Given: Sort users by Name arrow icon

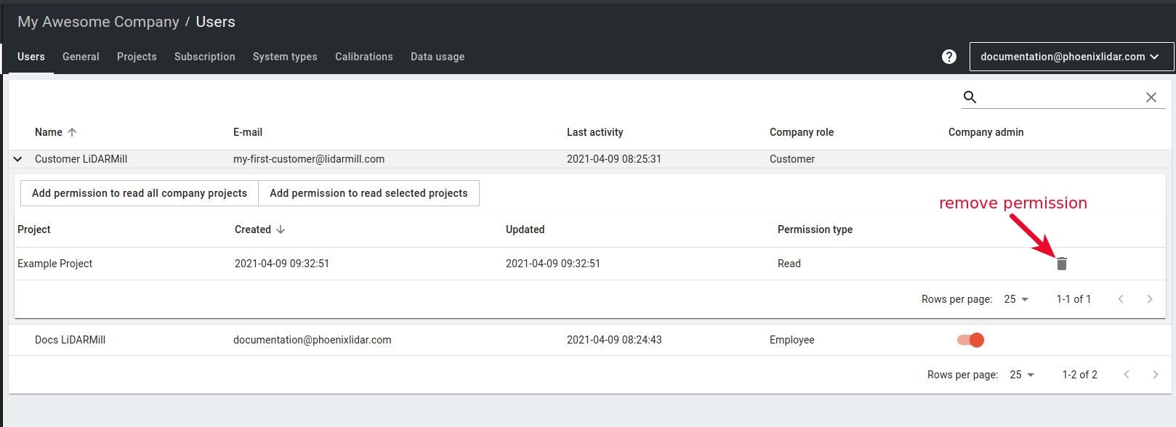Looking at the screenshot, I should tap(72, 132).
